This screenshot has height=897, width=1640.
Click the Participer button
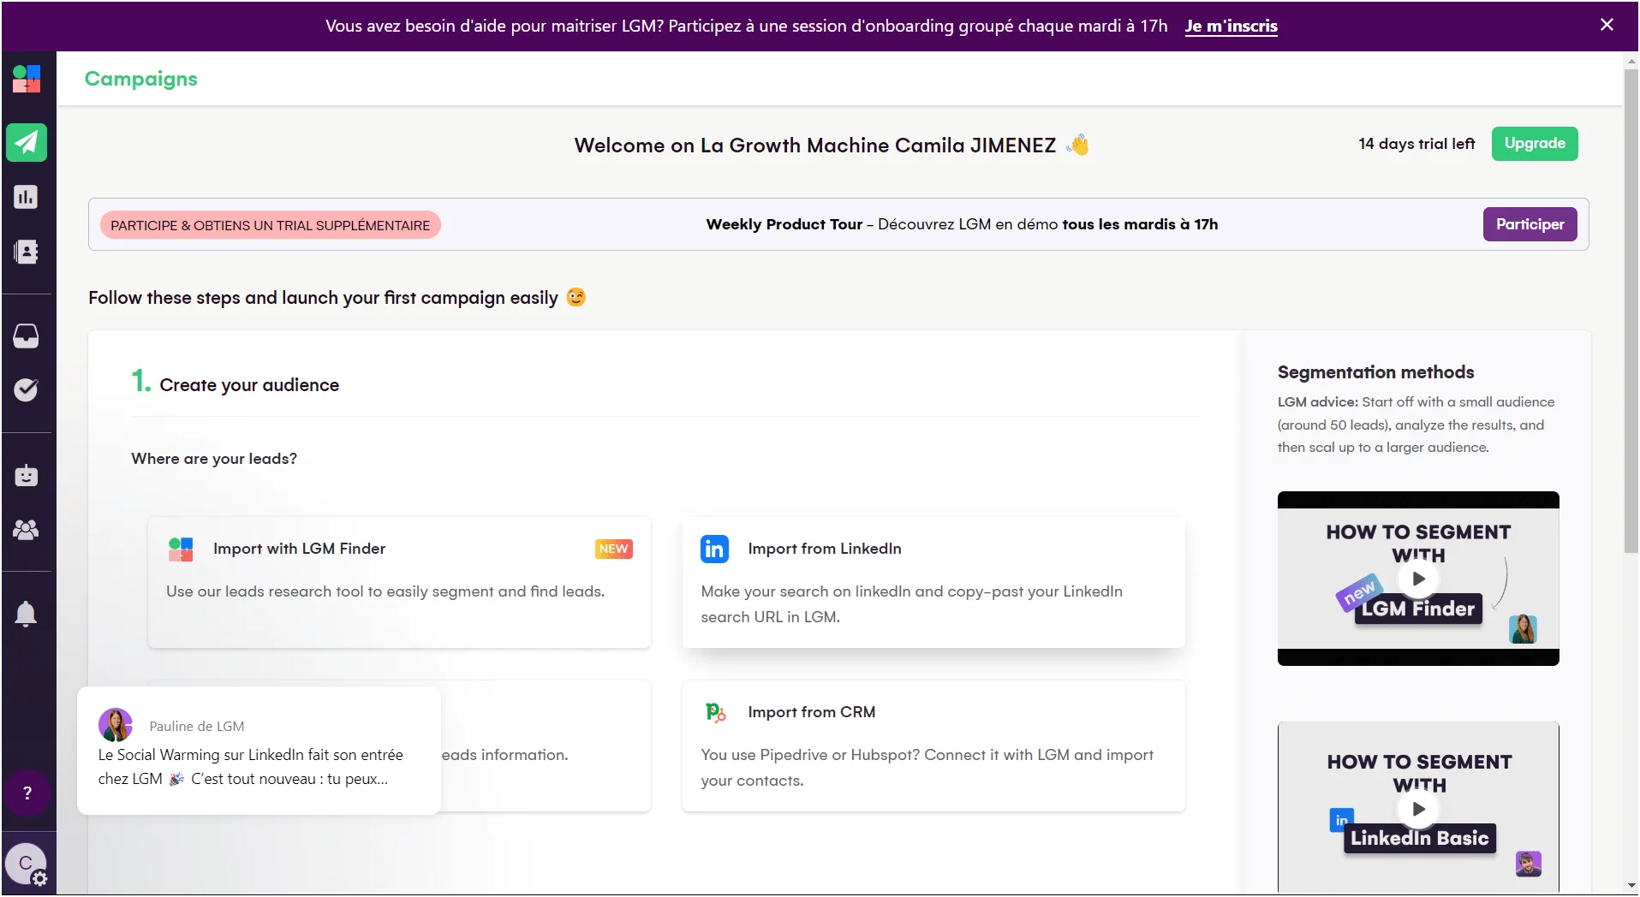coord(1530,224)
